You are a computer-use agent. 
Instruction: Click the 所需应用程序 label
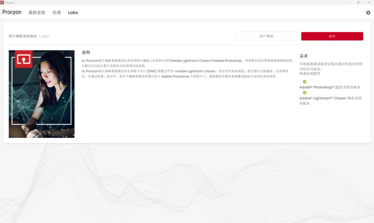point(310,74)
